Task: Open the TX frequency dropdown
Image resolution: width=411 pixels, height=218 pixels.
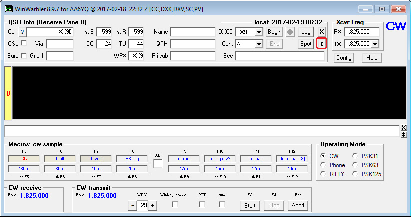Action: click(x=375, y=44)
